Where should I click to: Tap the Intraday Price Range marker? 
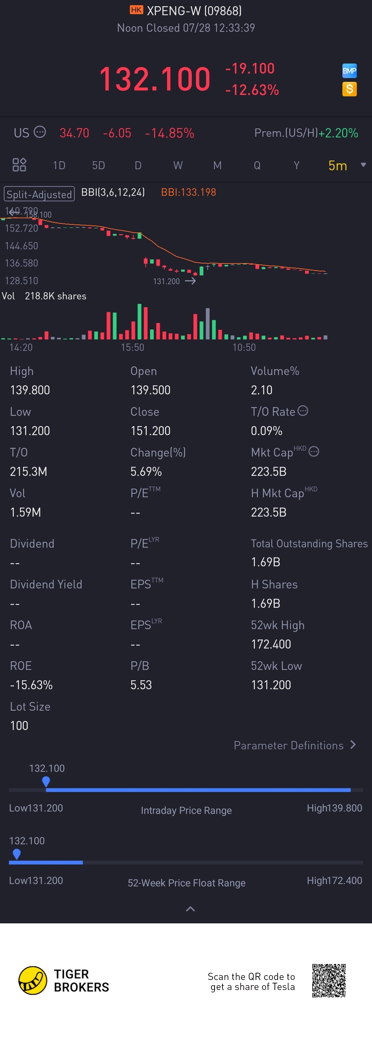(46, 781)
